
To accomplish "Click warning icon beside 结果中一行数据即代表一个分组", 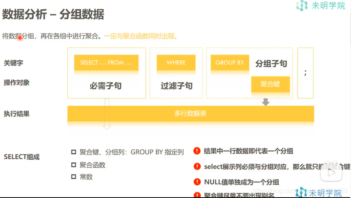I will (x=197, y=151).
